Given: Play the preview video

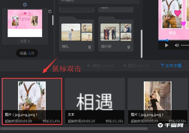Looking at the screenshot, I should (167, 45).
